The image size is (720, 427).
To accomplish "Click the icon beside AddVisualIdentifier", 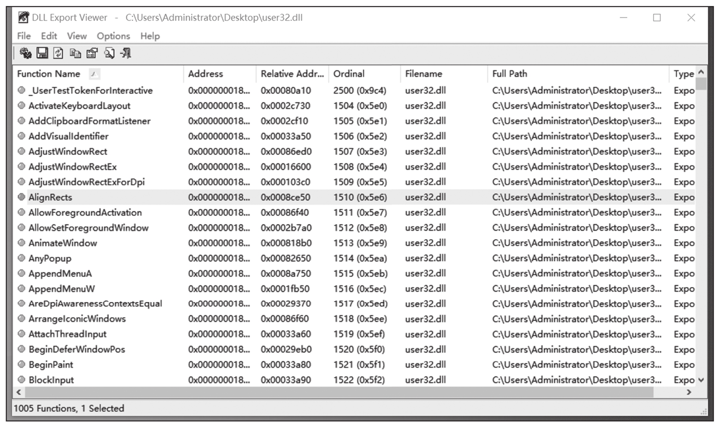I will [21, 136].
